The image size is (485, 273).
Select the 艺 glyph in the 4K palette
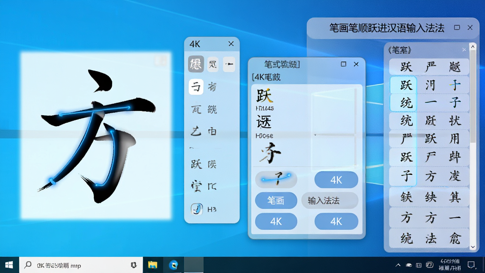[196, 132]
